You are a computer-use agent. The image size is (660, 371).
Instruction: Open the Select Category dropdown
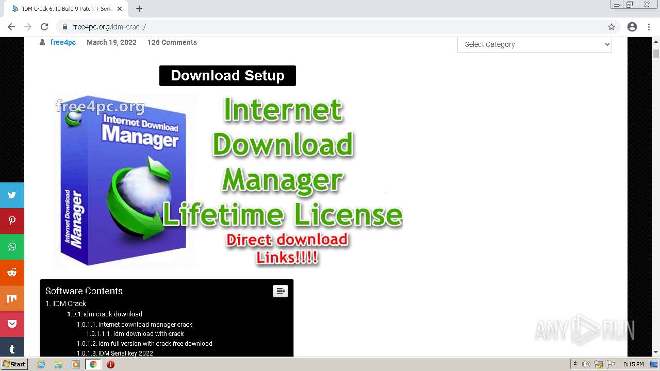pos(535,44)
